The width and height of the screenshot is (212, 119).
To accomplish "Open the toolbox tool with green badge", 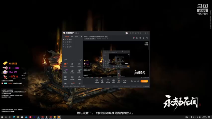I will (x=79, y=71).
